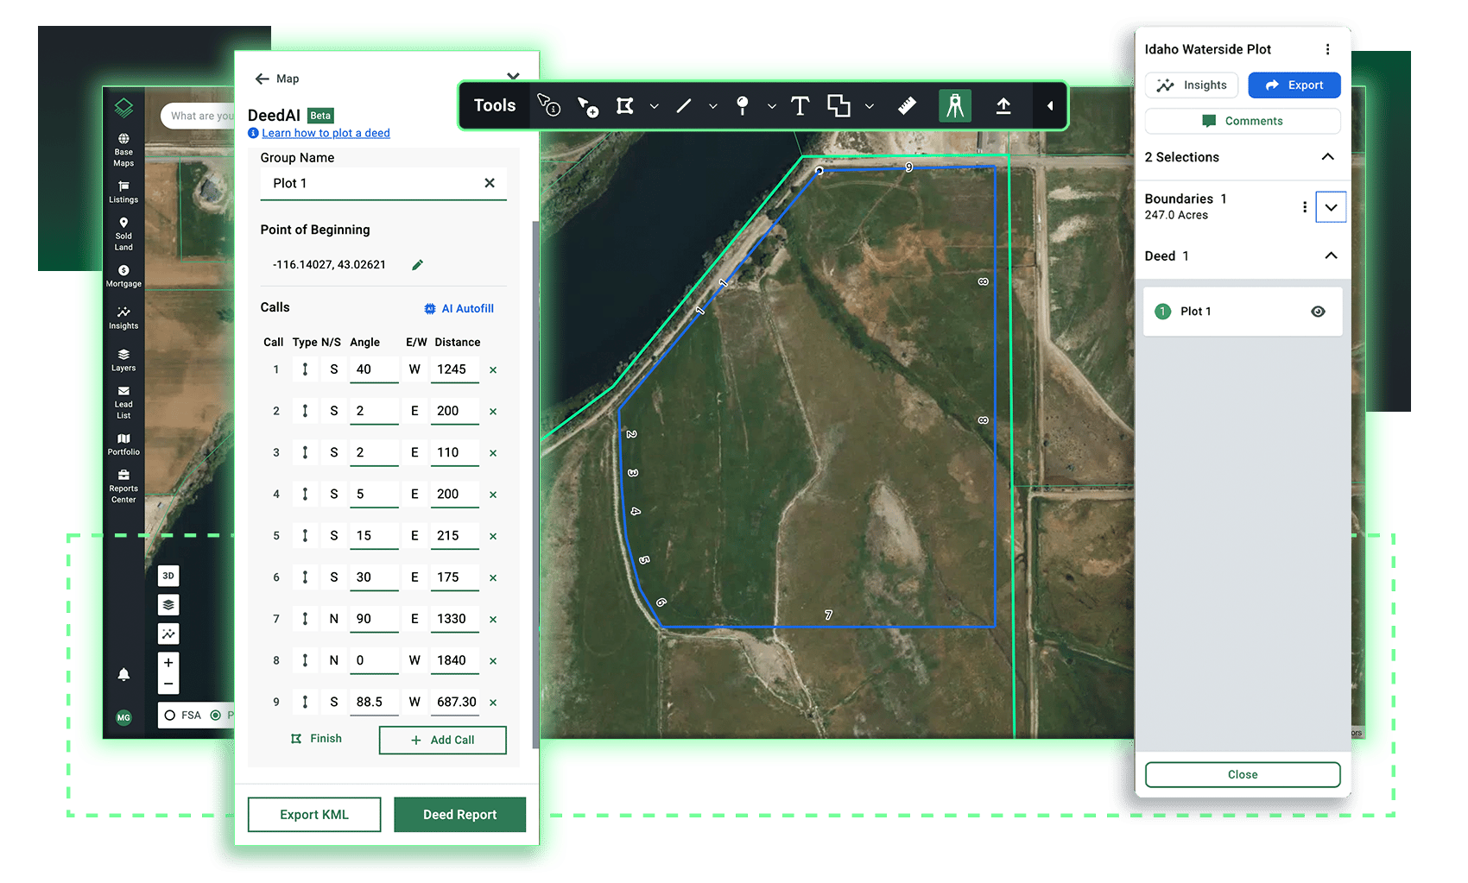Screen dimensions: 1468x883
Task: Open the Layers sidebar item
Action: (x=123, y=360)
